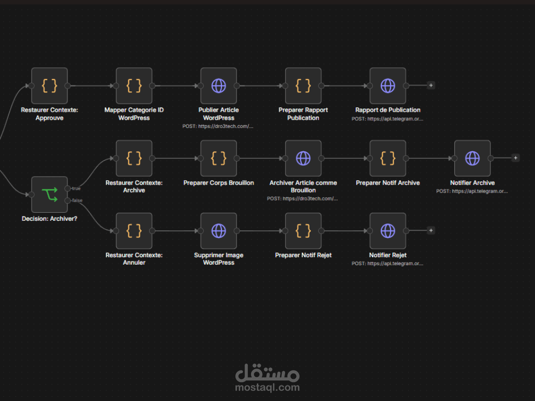Add a node after Notifier Archive
The width and height of the screenshot is (535, 401).
(x=516, y=158)
